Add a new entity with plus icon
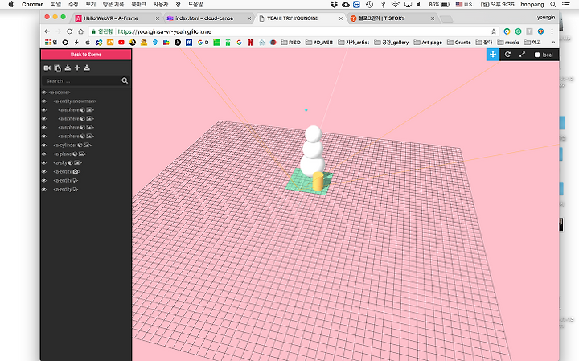579x361 pixels. [77, 68]
